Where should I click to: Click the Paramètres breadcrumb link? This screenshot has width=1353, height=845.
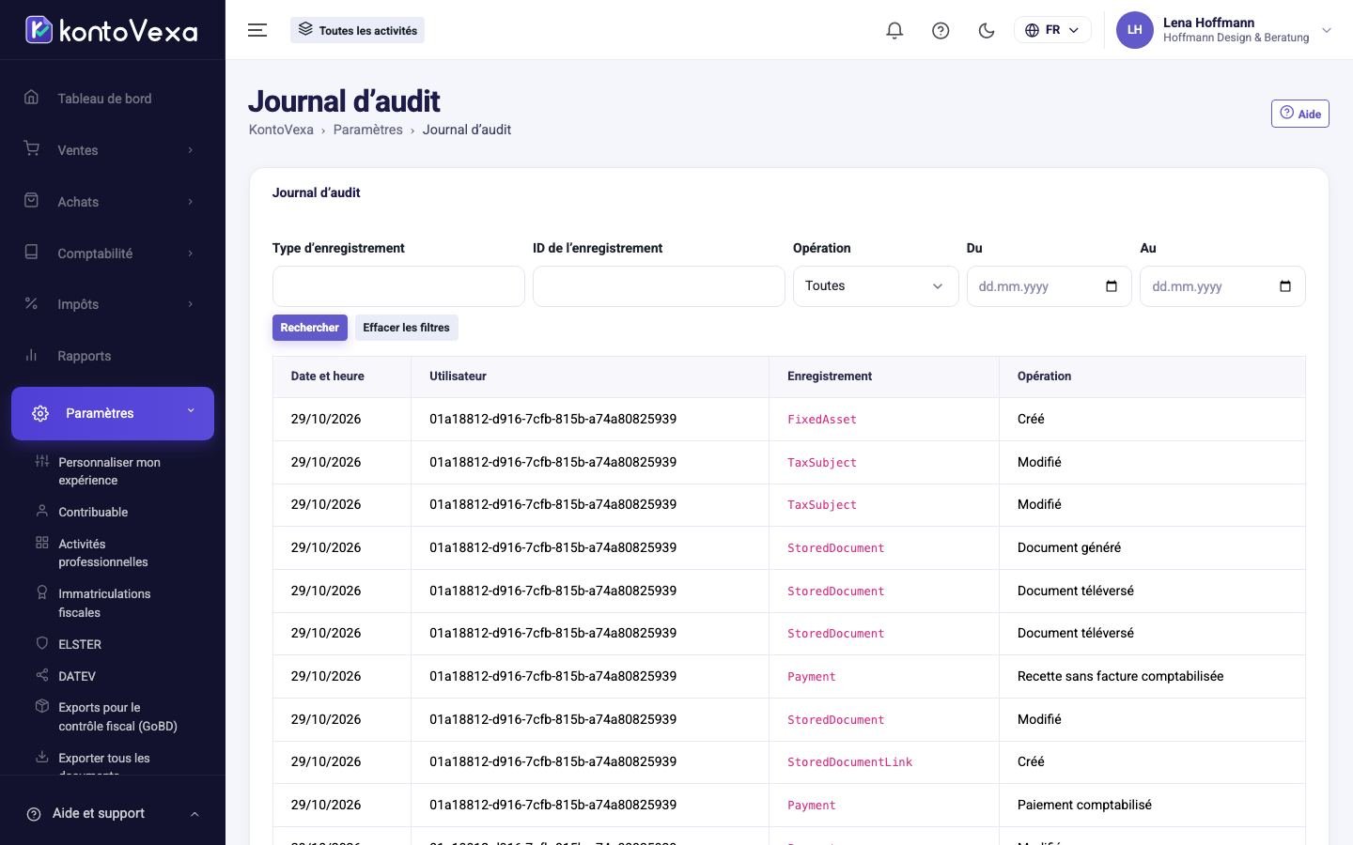[x=367, y=130]
